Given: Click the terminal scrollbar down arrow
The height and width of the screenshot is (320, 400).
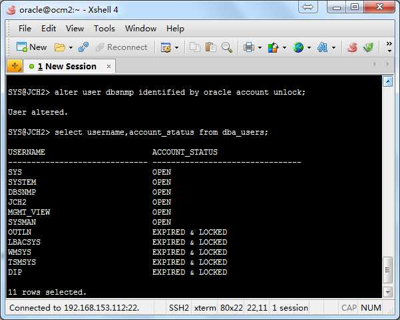Looking at the screenshot, I should click(x=388, y=291).
